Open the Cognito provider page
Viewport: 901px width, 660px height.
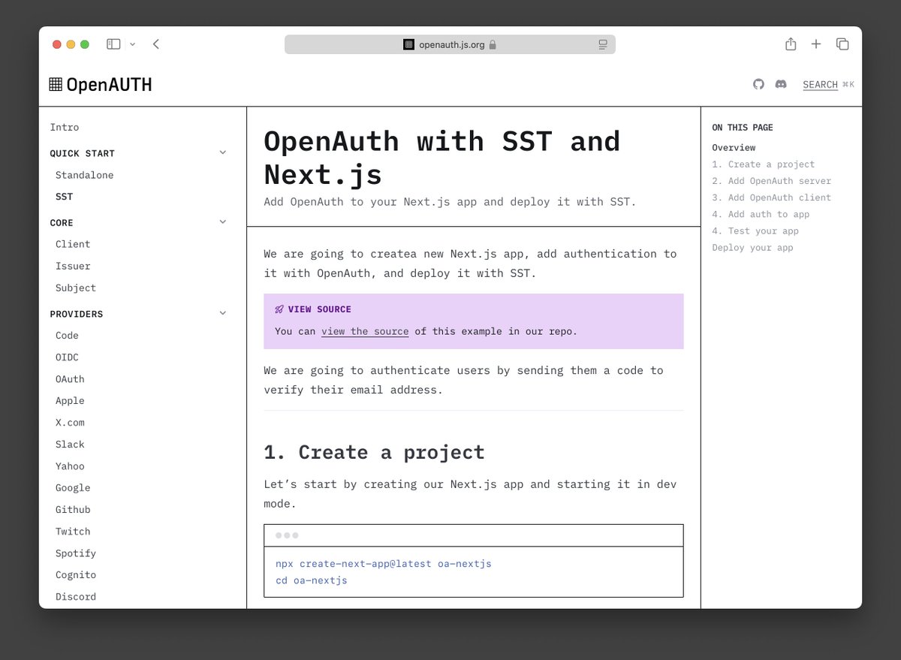pos(76,575)
